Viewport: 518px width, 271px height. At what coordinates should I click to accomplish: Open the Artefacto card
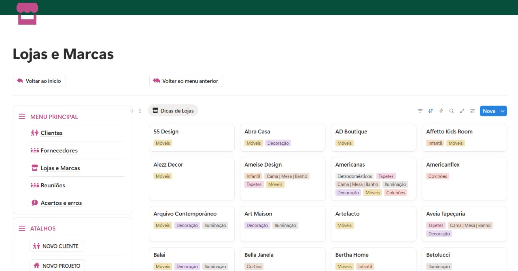[x=374, y=224]
